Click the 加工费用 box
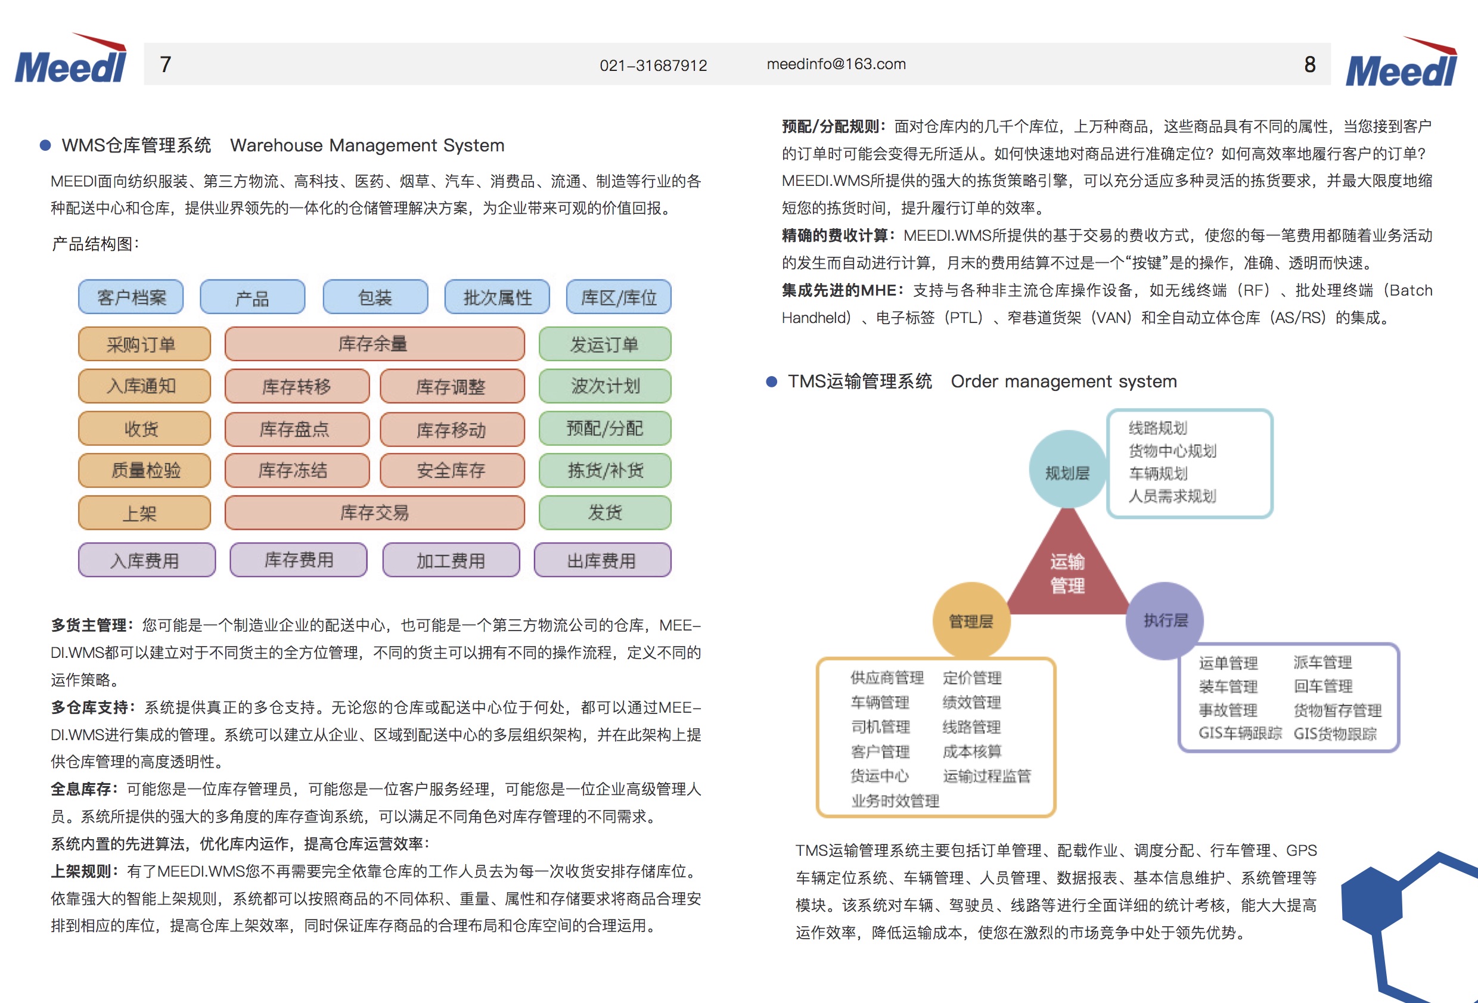1478x1003 pixels. point(451,560)
